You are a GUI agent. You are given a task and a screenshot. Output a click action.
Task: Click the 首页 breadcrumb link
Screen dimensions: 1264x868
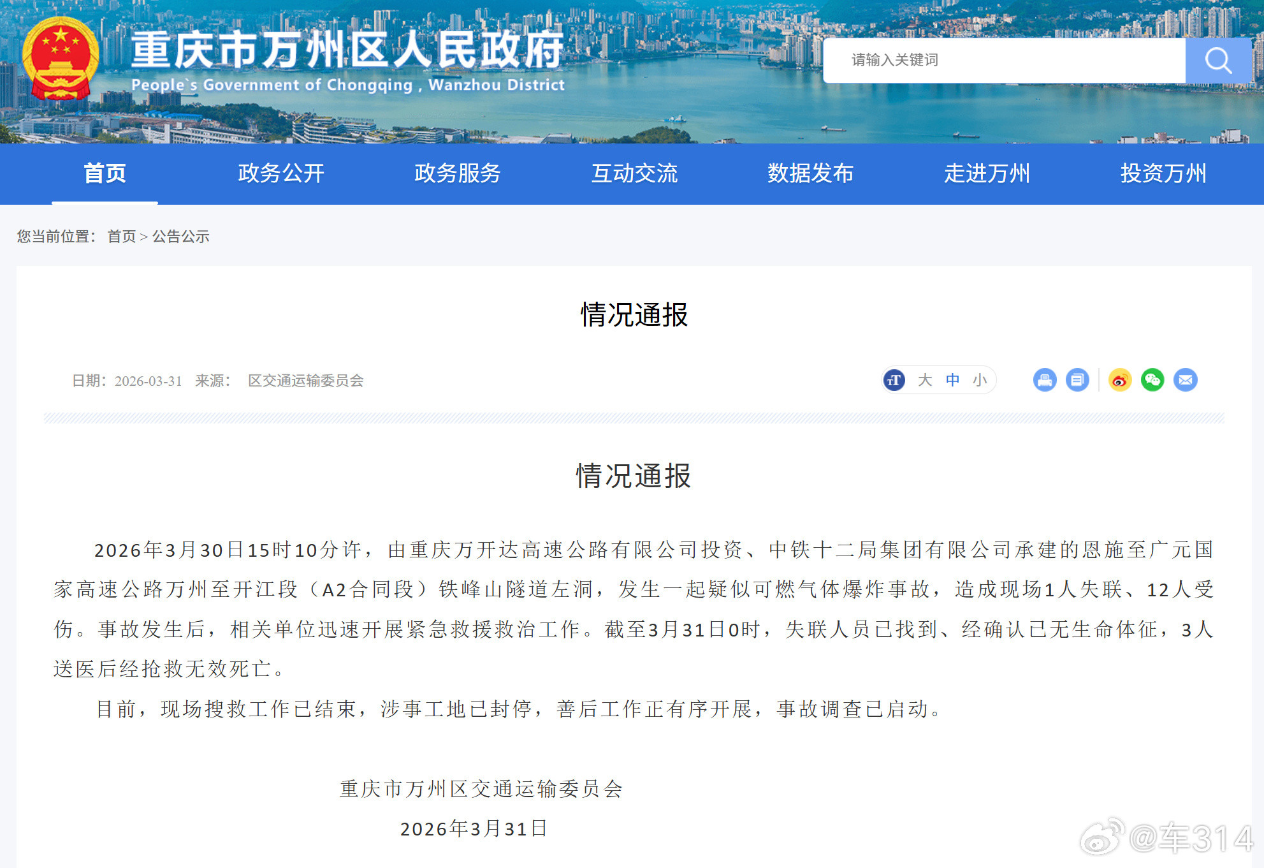point(122,237)
